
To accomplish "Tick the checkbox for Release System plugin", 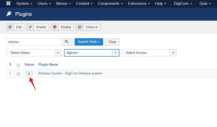I will pyautogui.click(x=18, y=74).
